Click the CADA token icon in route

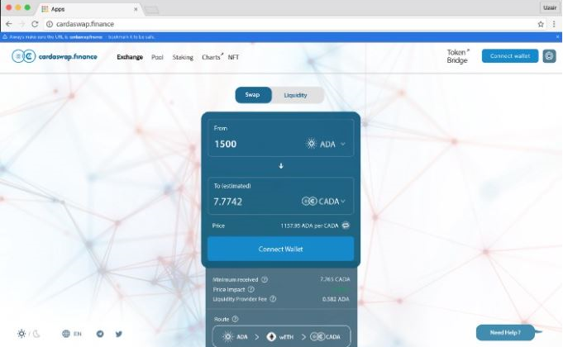[317, 336]
